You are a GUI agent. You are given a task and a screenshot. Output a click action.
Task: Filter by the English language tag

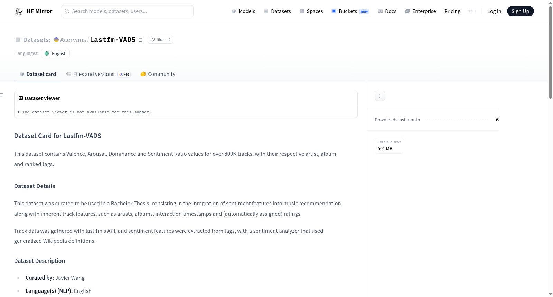pos(56,53)
